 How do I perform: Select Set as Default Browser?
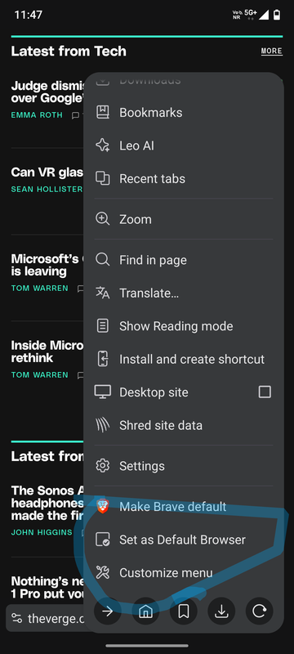click(x=183, y=540)
